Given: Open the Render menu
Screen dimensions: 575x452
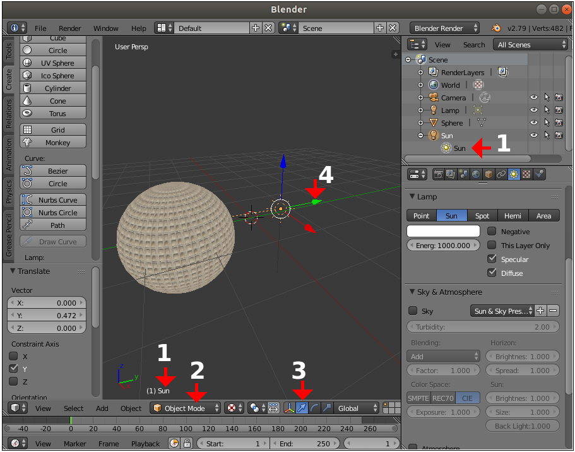Looking at the screenshot, I should tap(69, 28).
